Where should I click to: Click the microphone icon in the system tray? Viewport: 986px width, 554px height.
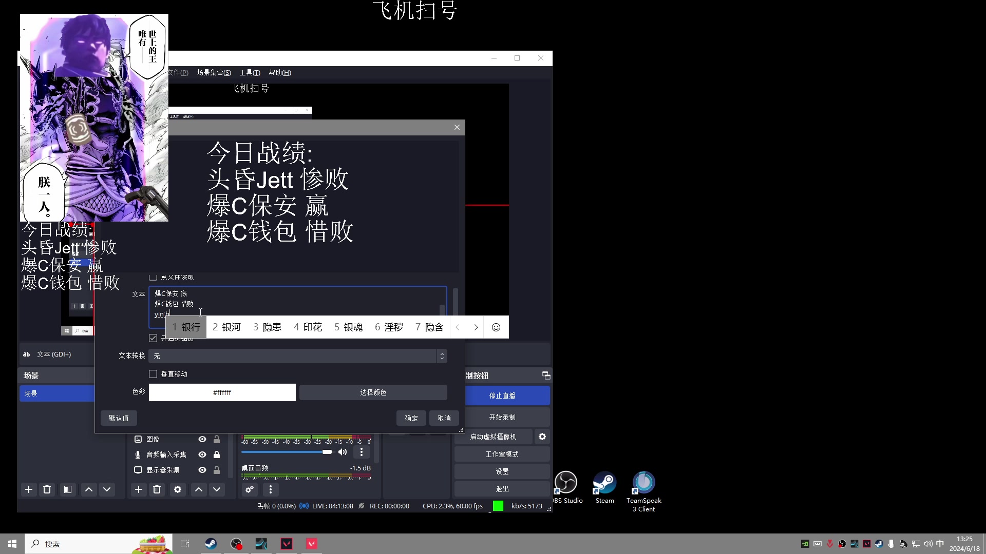coord(892,544)
